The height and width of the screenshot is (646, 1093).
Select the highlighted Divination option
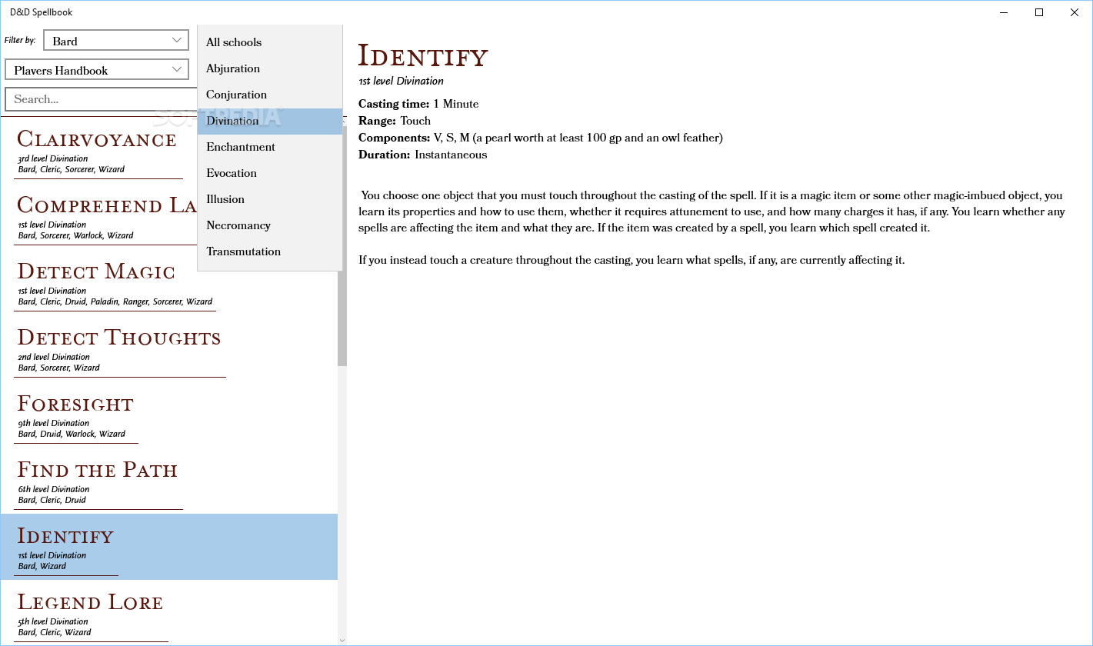[270, 121]
